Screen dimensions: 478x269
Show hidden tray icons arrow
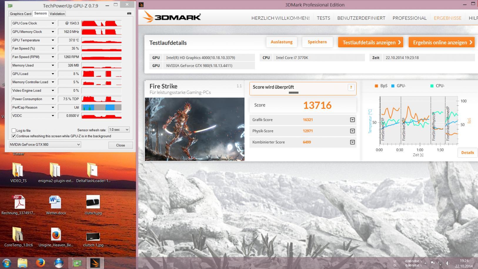coord(425,263)
